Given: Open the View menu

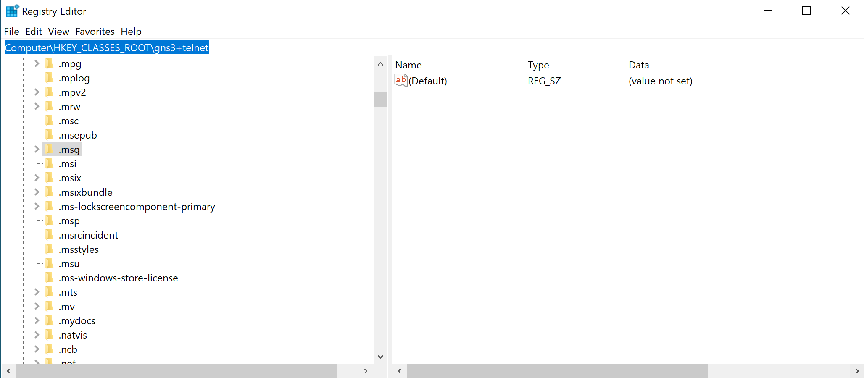Looking at the screenshot, I should (58, 31).
